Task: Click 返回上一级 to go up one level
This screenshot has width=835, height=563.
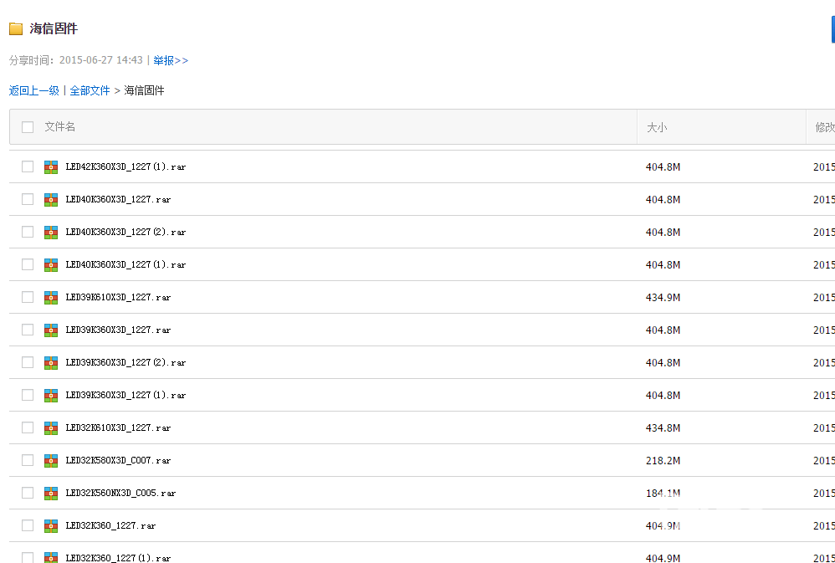Action: 34,90
